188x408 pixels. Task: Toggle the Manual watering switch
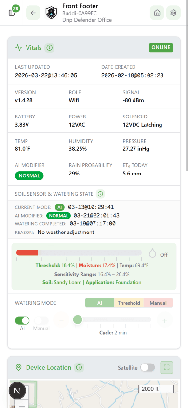(x=41, y=321)
